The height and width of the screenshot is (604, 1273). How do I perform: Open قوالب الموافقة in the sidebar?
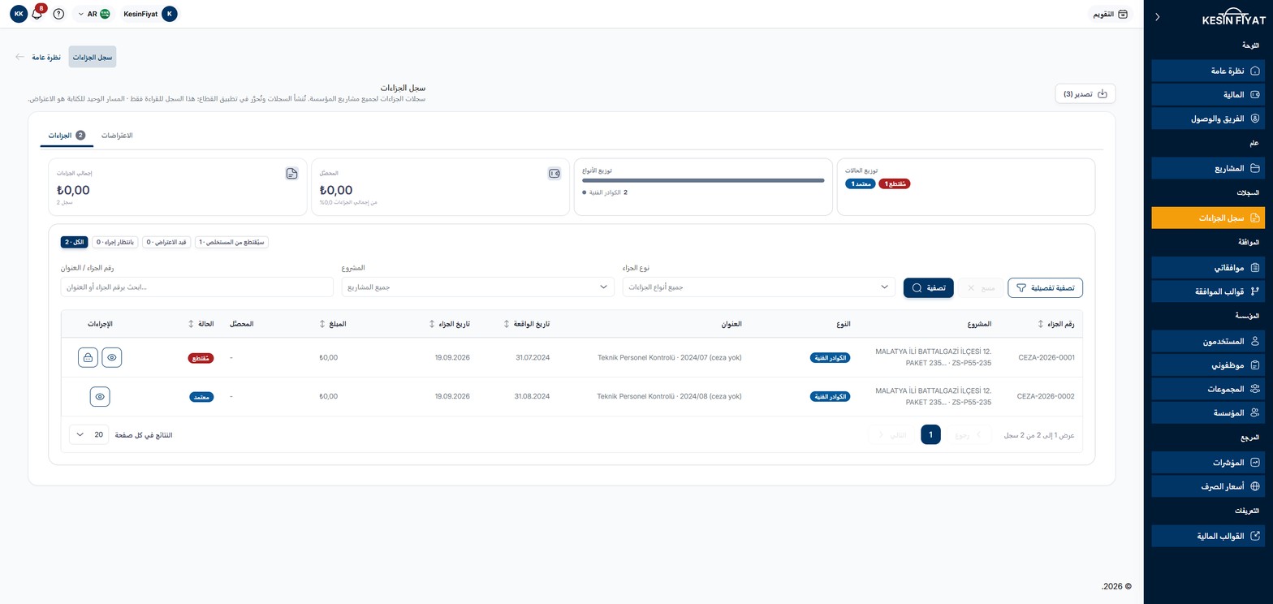1208,291
